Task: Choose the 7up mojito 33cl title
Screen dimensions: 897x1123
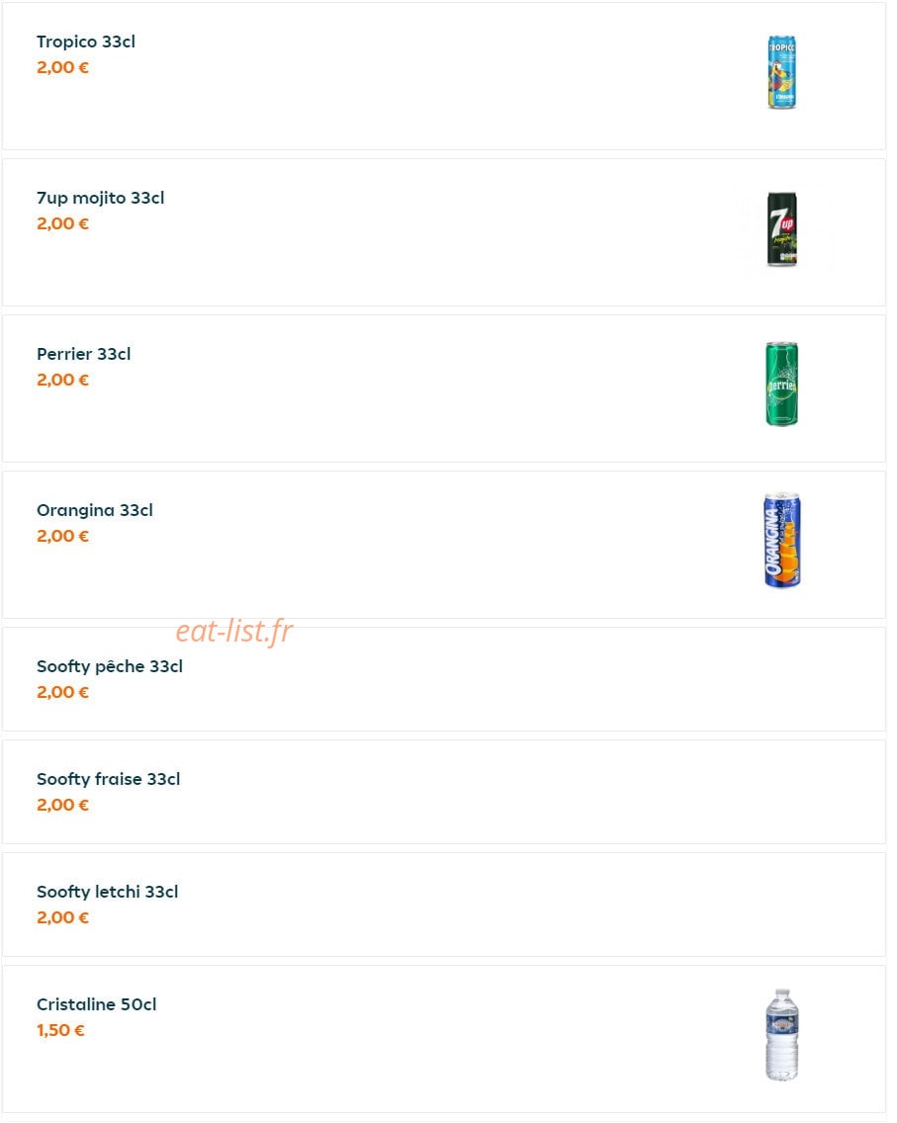Action: click(x=100, y=198)
